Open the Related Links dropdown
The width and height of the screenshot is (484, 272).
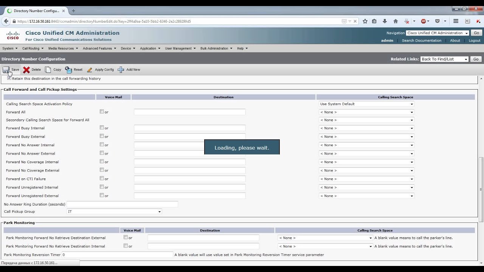tap(444, 59)
